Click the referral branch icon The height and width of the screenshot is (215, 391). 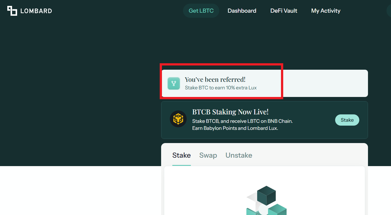click(x=174, y=83)
